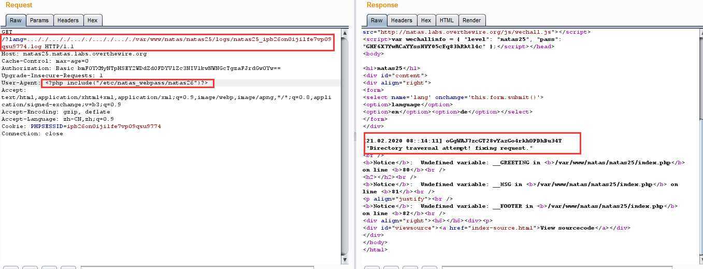Open the Response Render tab
This screenshot has width=703, height=269.
[x=471, y=20]
